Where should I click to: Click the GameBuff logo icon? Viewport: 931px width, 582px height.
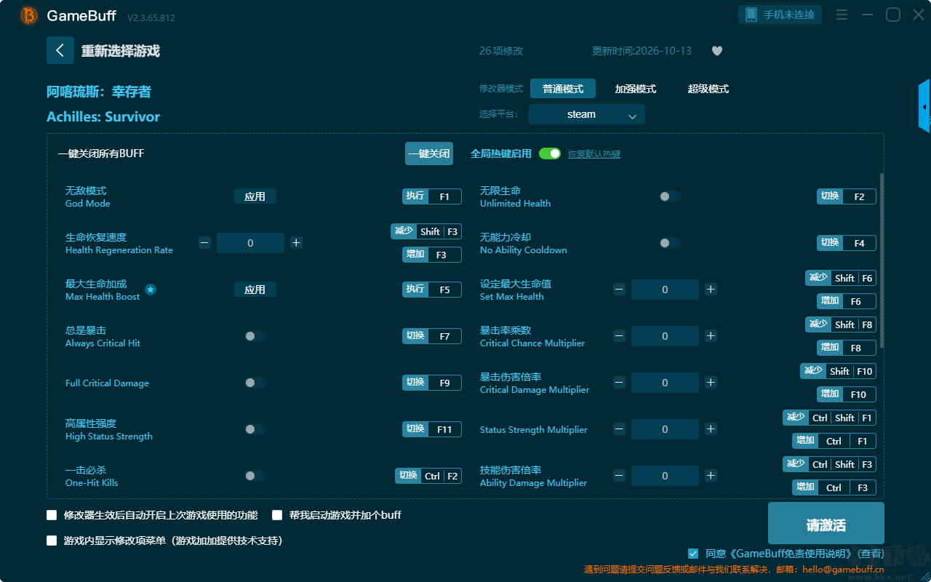tap(29, 15)
